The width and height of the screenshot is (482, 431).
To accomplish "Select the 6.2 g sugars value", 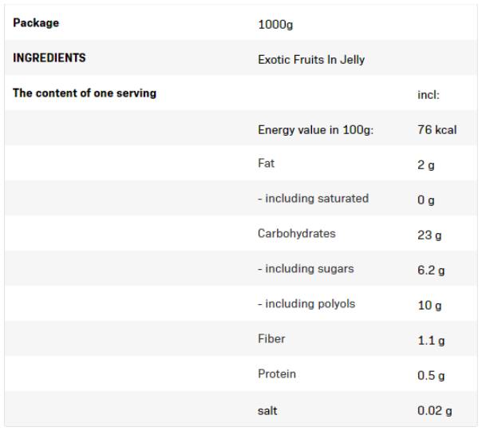I will point(430,270).
